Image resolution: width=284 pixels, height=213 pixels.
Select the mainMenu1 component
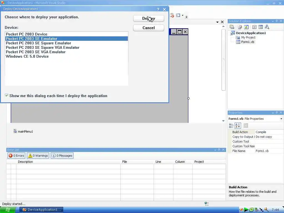23,131
